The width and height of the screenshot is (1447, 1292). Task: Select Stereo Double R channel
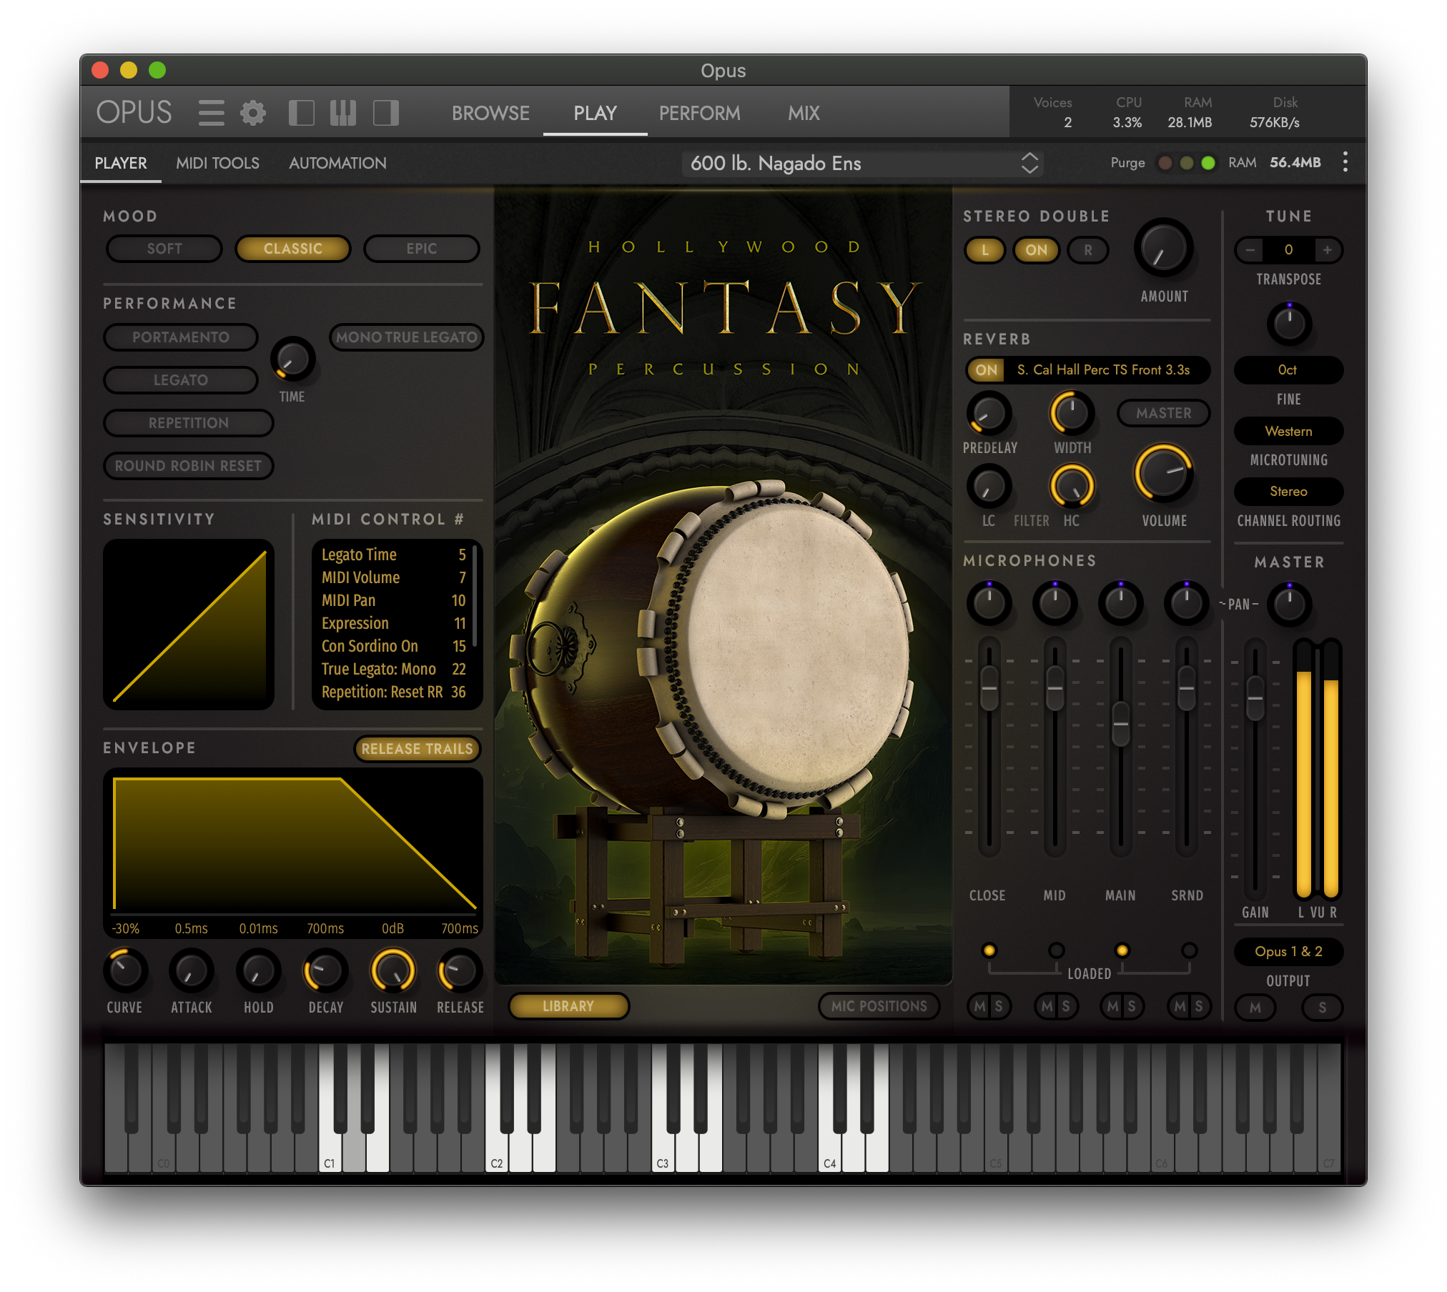(x=1087, y=250)
